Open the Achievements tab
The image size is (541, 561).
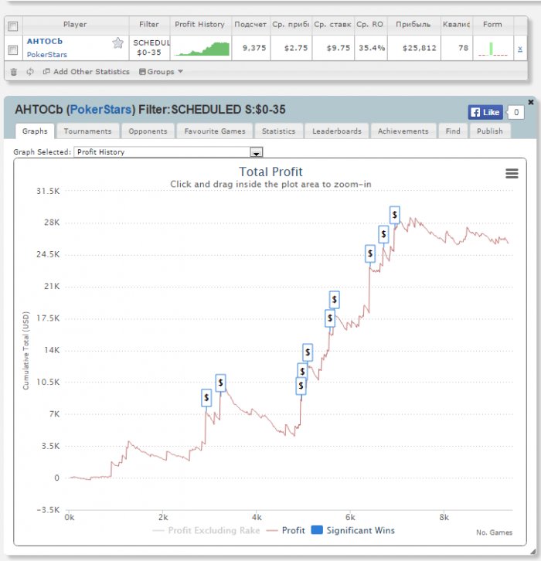pos(403,131)
